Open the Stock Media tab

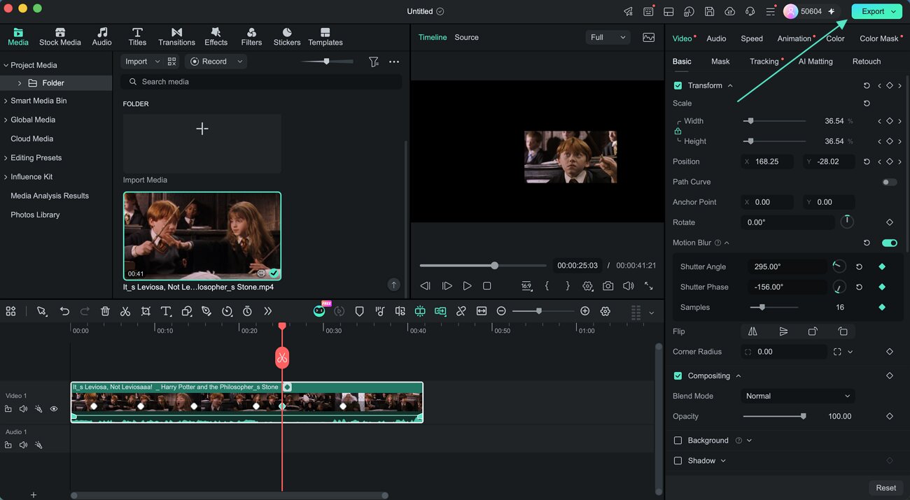point(60,37)
